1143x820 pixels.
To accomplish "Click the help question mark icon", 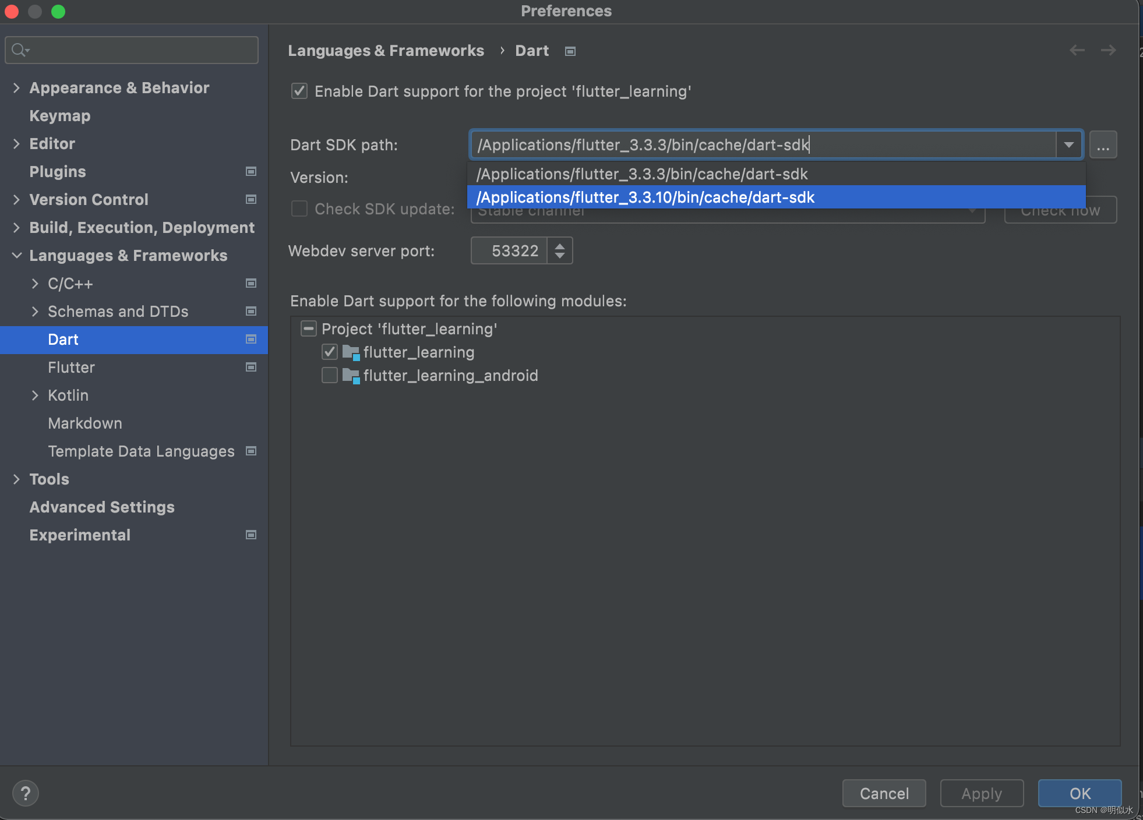I will pyautogui.click(x=26, y=793).
